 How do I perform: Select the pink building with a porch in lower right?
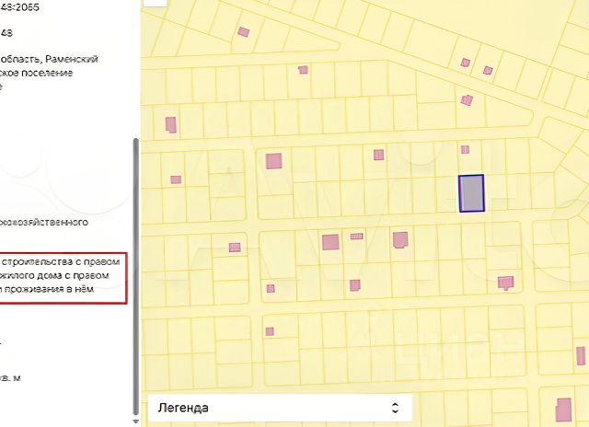tap(505, 283)
